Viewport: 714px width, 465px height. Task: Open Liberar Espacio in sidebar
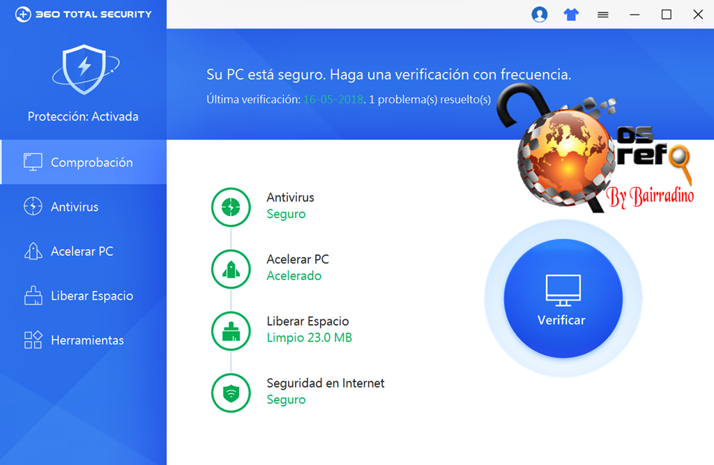tap(84, 296)
